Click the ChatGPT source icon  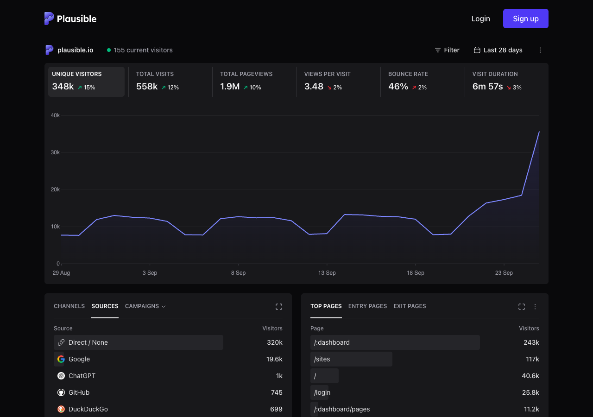61,376
